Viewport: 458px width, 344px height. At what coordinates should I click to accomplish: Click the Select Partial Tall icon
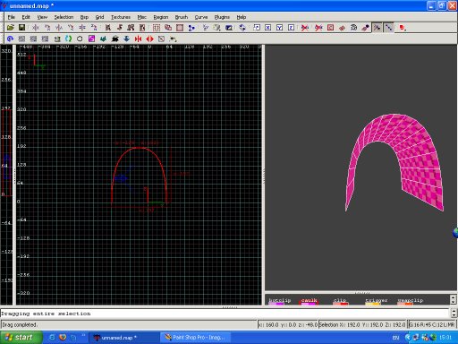131,28
